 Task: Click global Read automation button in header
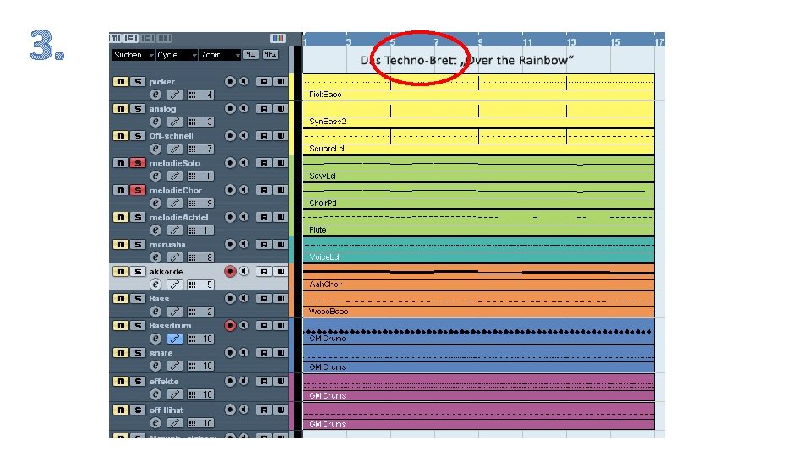[x=148, y=38]
